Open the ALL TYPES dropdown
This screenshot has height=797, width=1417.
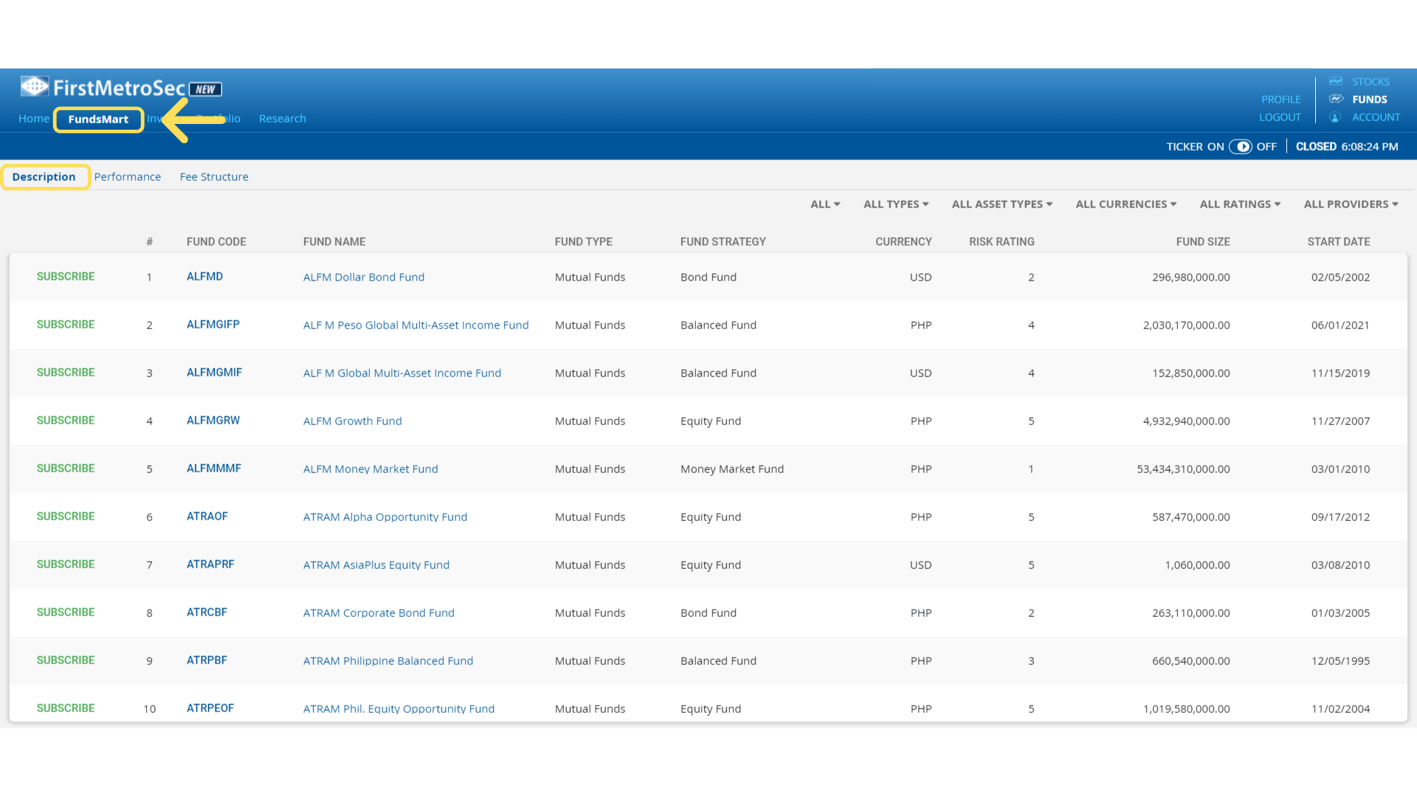click(896, 204)
